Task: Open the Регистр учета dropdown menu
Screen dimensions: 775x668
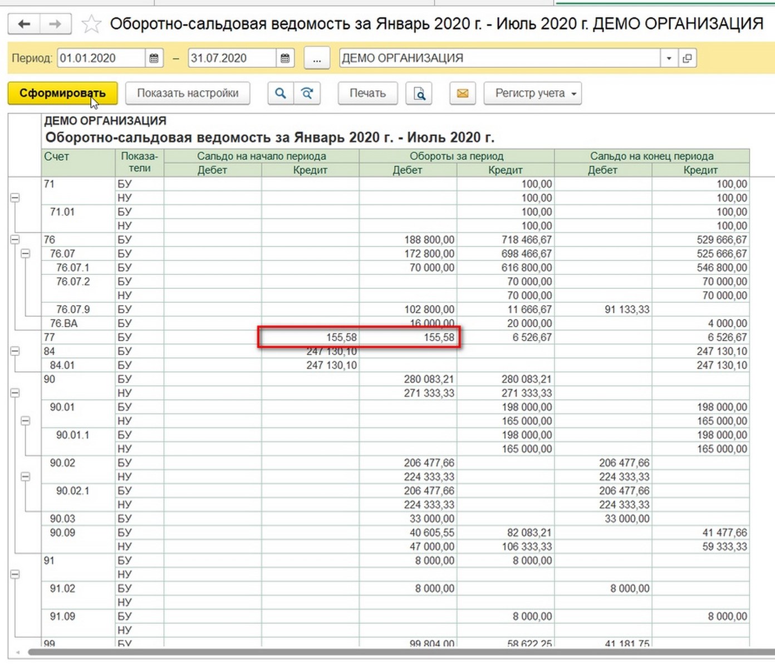Action: click(533, 93)
